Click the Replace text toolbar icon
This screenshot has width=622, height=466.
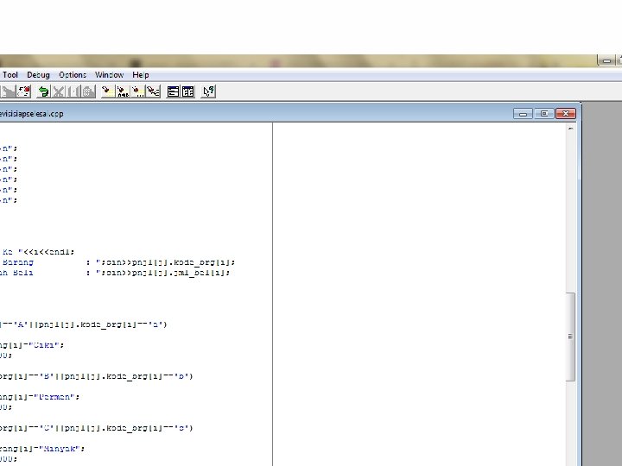point(122,92)
